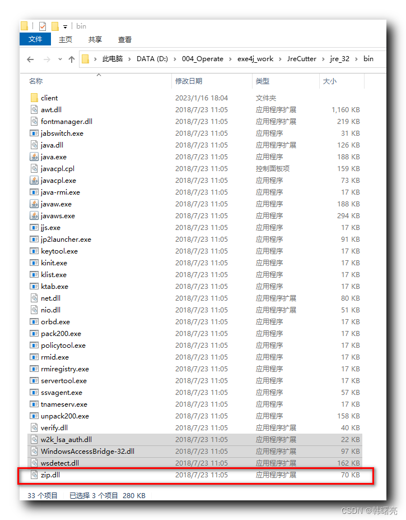This screenshot has height=520, width=406.
Task: Select keytool.exe file icon
Action: coord(34,251)
